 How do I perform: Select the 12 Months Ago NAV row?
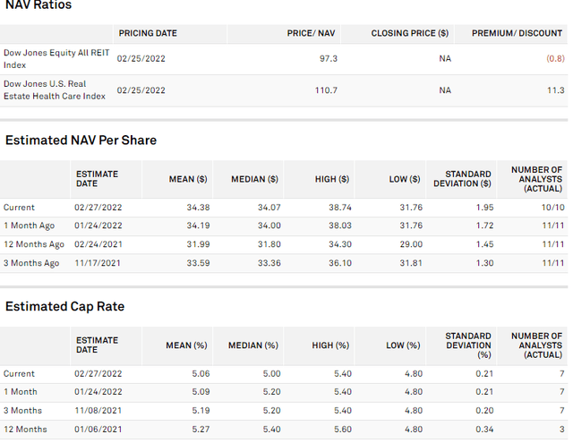click(x=284, y=244)
